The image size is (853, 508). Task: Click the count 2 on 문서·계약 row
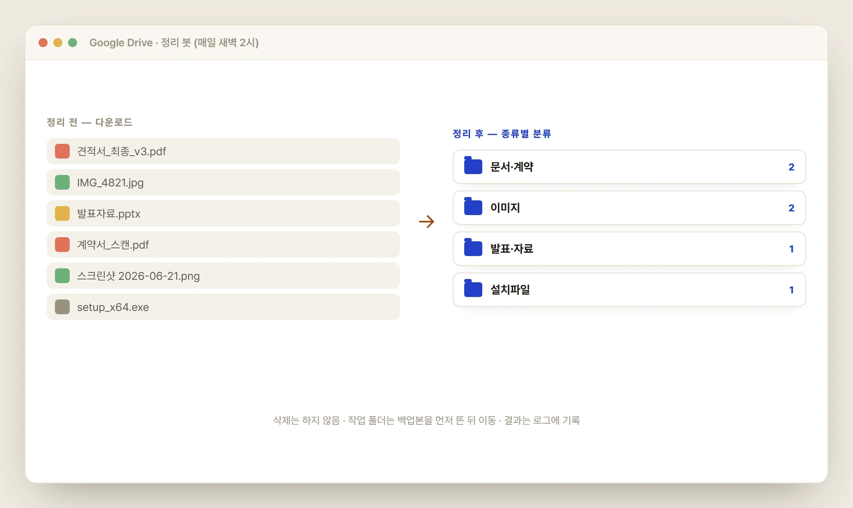[791, 167]
